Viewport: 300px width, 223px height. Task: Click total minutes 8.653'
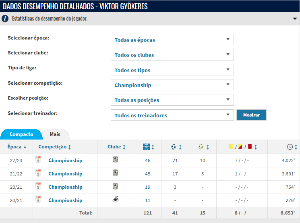(288, 213)
